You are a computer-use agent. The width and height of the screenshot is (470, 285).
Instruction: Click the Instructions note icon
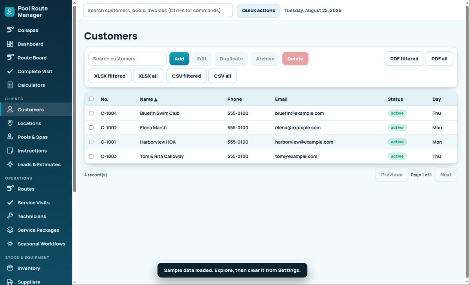[11, 151]
